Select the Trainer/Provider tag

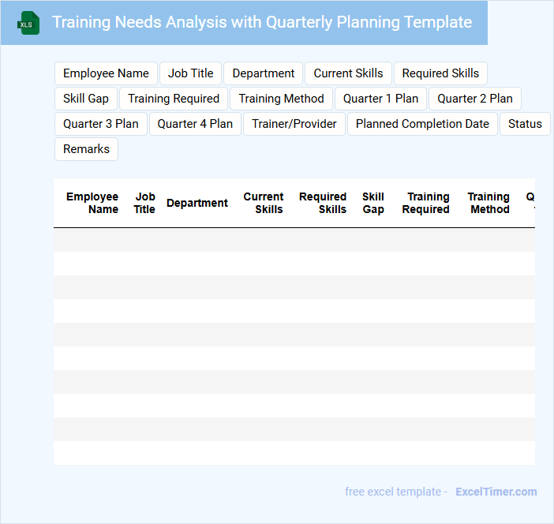pos(294,124)
